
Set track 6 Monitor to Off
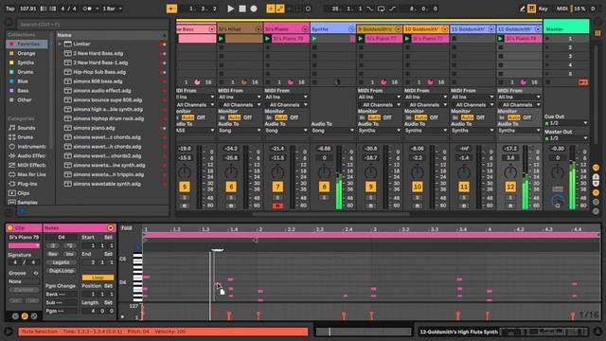pyautogui.click(x=247, y=117)
